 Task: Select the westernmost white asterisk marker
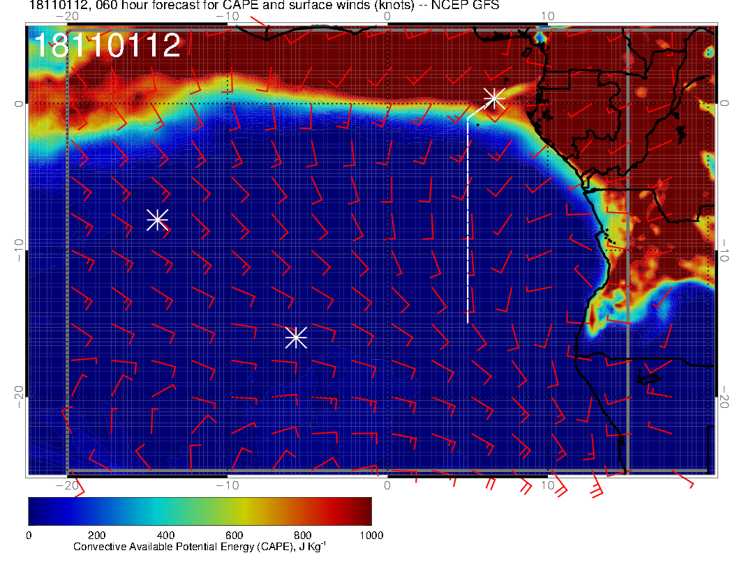(157, 220)
